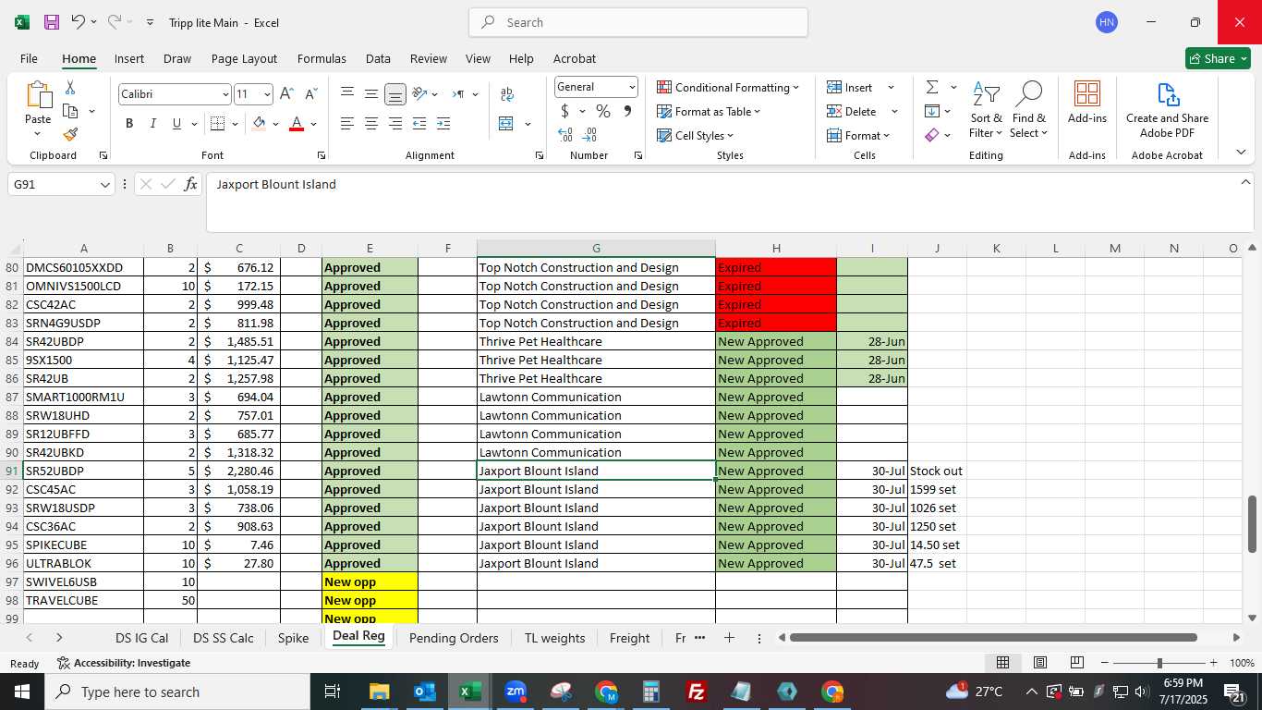Viewport: 1262px width, 710px height.
Task: Click the Delete cells button
Action: click(x=852, y=112)
